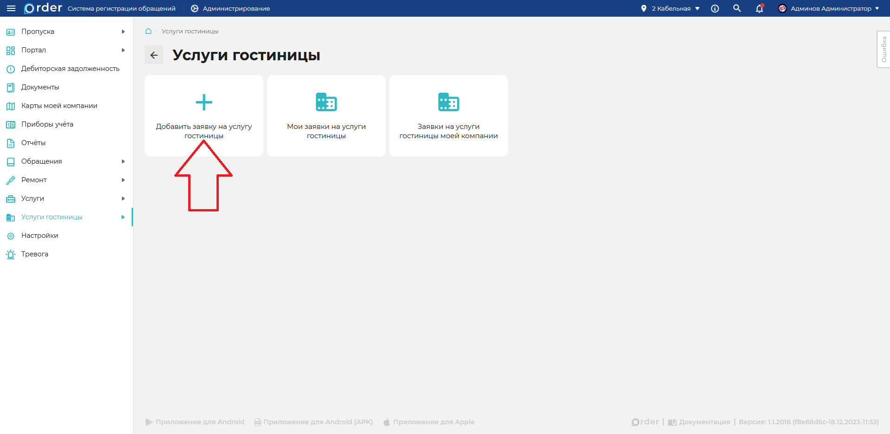Viewport: 890px width, 434px height.
Task: Toggle the hamburger menu to collapse sidebar
Action: pos(12,8)
